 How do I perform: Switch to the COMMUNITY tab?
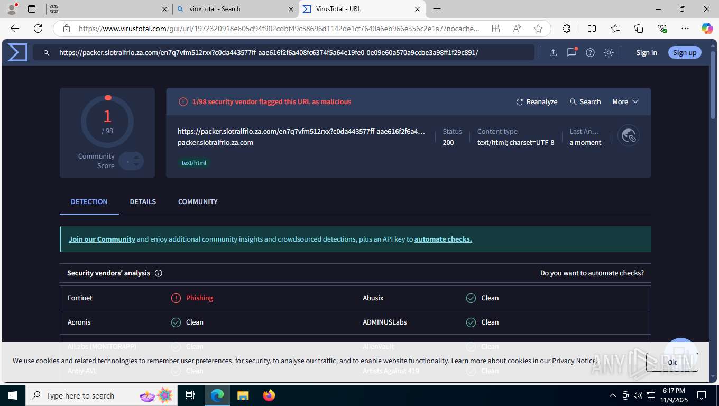point(198,201)
